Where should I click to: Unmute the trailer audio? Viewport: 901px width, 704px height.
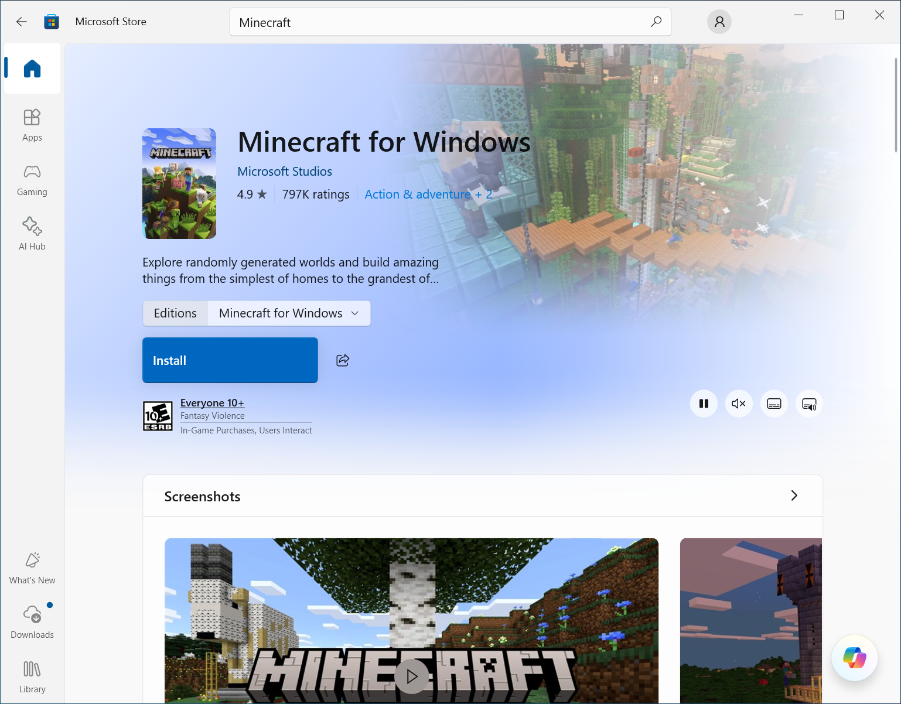click(739, 404)
